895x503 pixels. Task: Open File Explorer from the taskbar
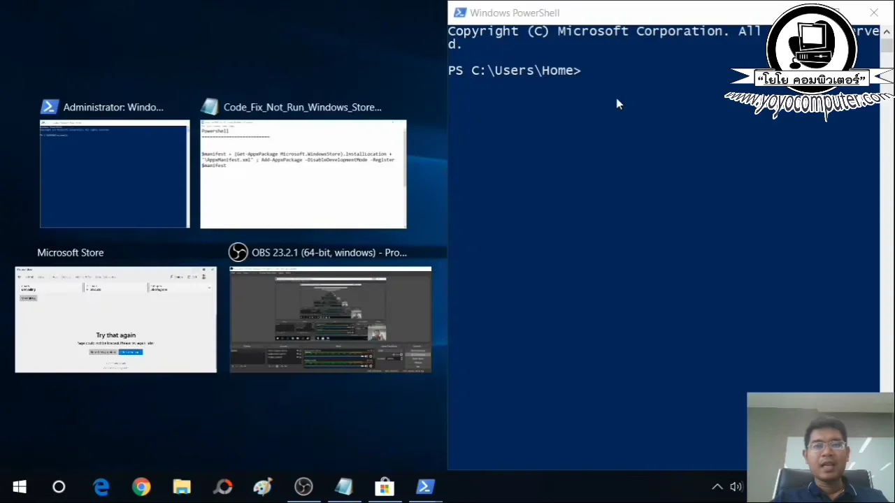pos(181,486)
